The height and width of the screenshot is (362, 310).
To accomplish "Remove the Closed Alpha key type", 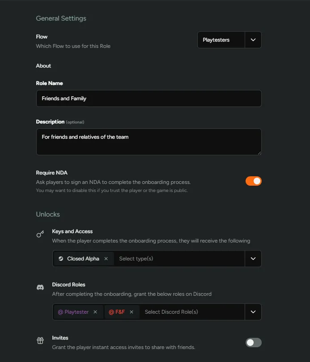I will [106, 259].
